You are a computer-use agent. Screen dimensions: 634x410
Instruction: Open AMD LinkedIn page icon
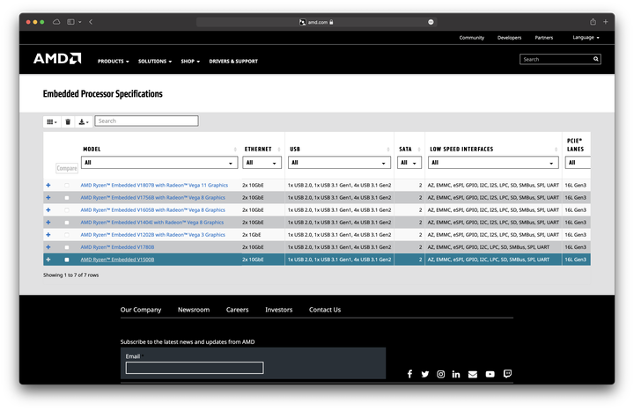pos(456,374)
